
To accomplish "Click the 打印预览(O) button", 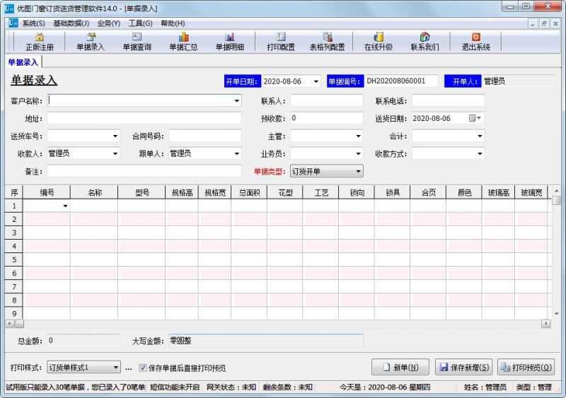I will pyautogui.click(x=526, y=368).
